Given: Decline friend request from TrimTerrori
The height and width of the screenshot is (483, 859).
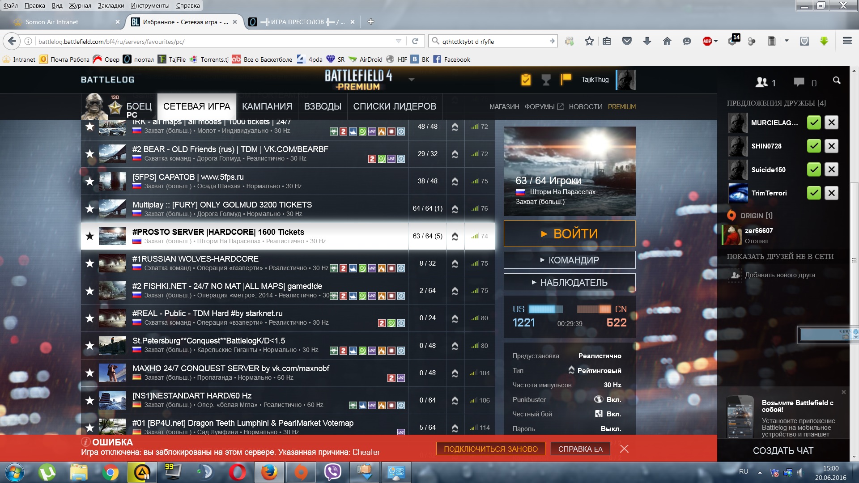Looking at the screenshot, I should (x=831, y=193).
